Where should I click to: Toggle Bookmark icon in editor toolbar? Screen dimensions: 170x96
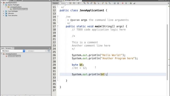point(110,3)
